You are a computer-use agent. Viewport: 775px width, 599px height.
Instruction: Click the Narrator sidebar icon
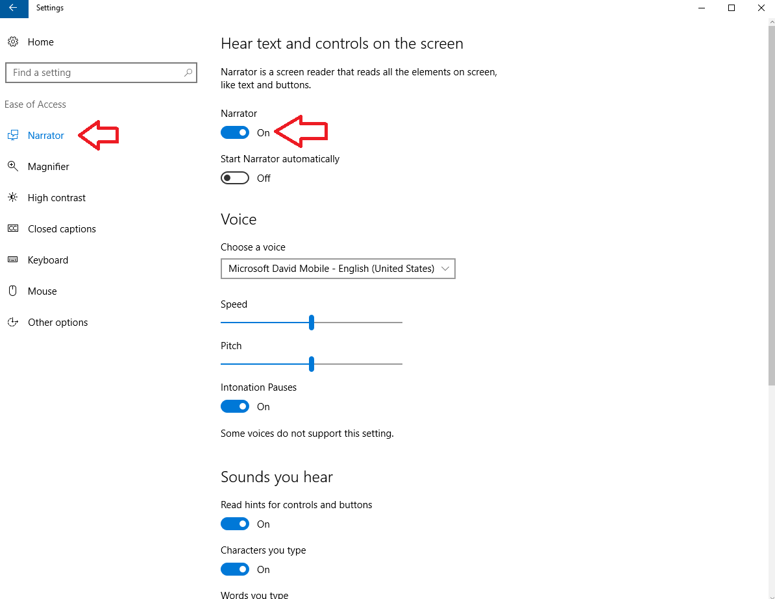(13, 136)
